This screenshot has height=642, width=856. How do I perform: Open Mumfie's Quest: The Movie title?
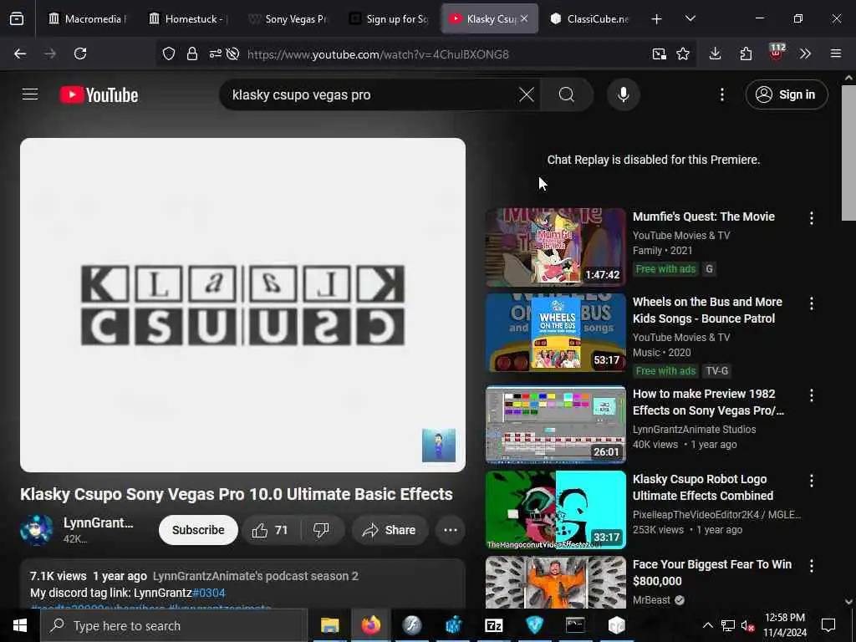704,217
